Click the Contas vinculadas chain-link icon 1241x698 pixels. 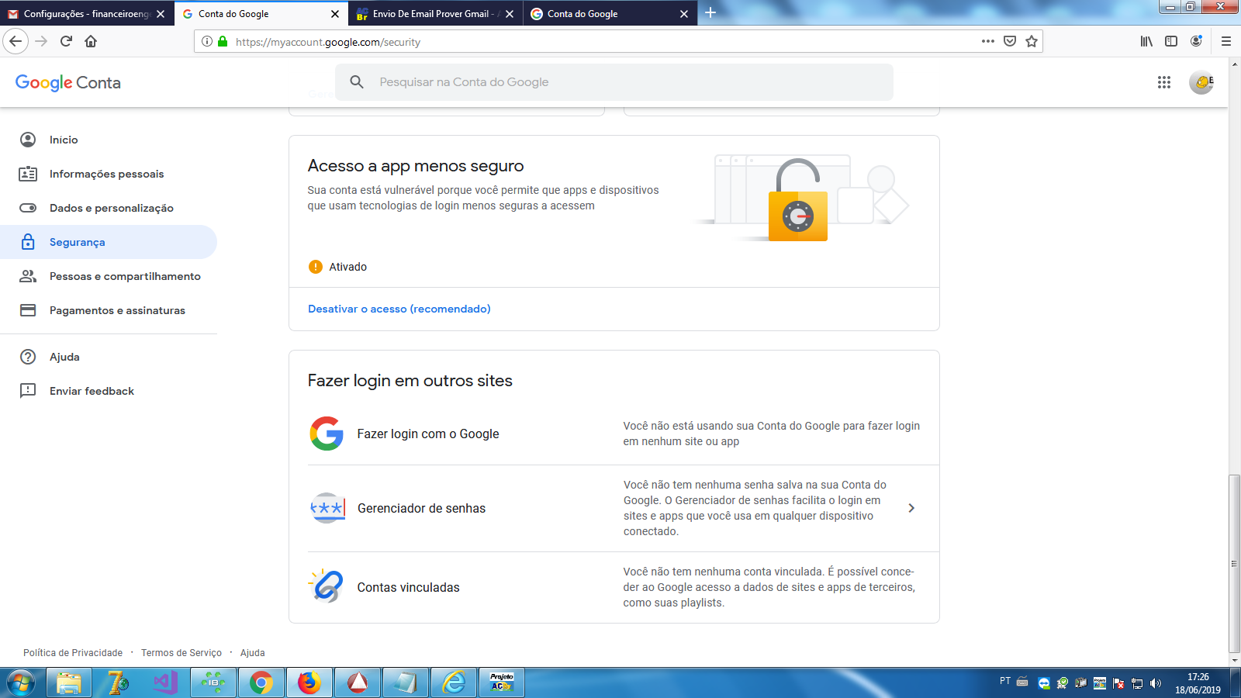pos(327,586)
